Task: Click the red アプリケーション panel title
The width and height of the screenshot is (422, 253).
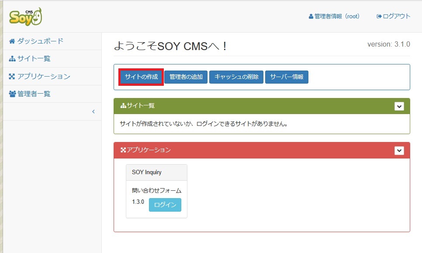Action: tap(145, 150)
